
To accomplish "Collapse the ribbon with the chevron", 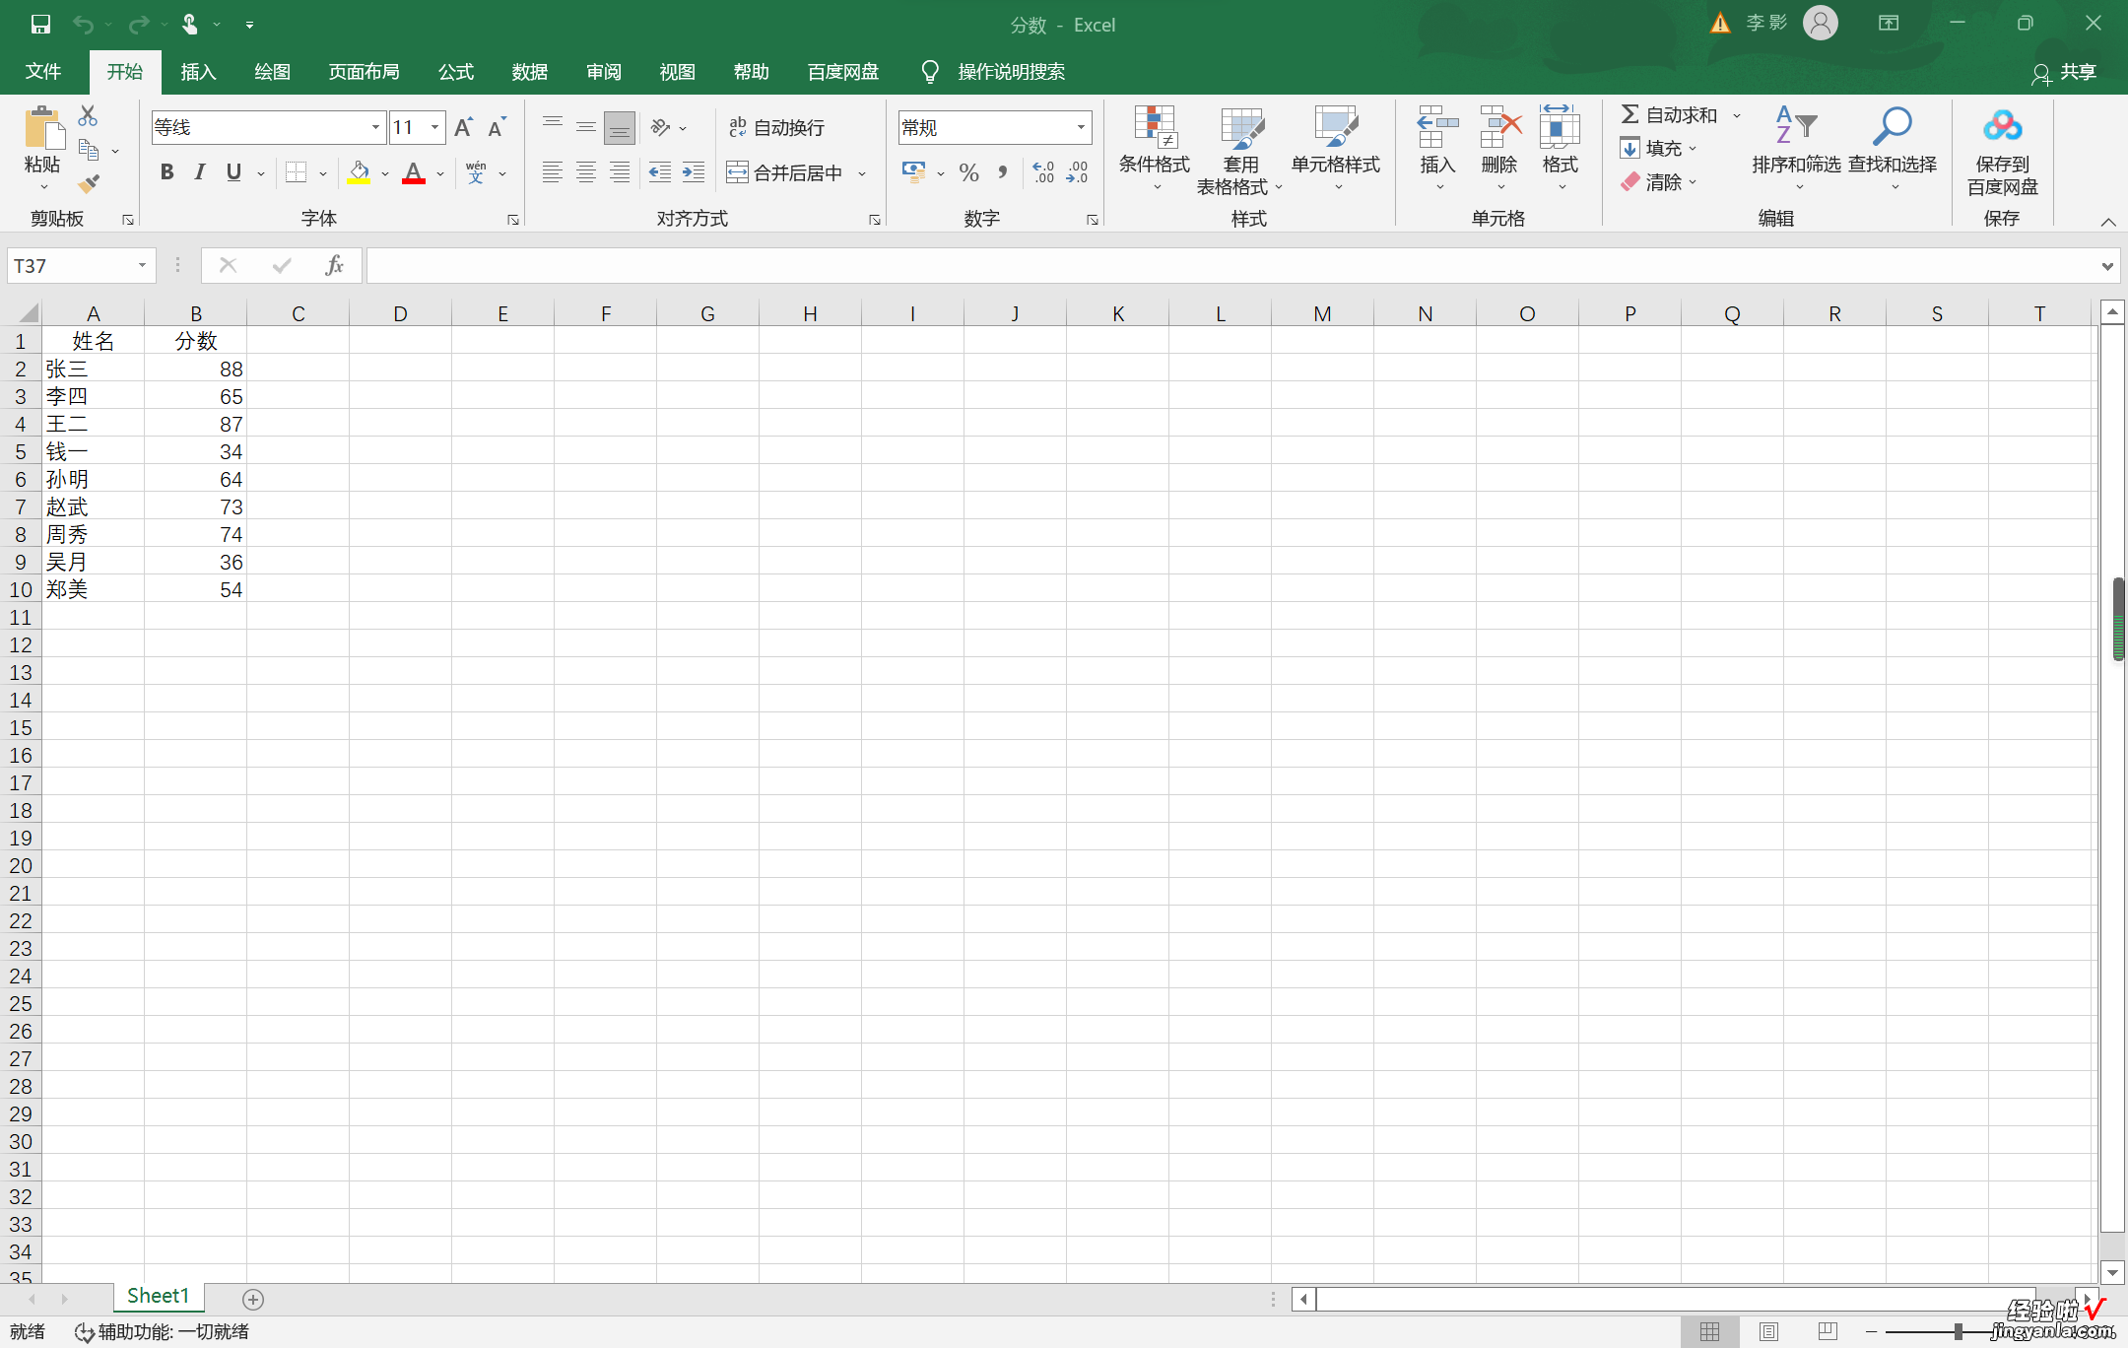I will [2108, 222].
